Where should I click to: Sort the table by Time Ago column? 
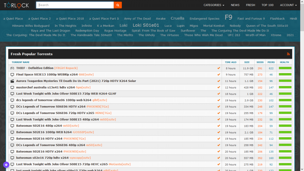[x=230, y=62]
